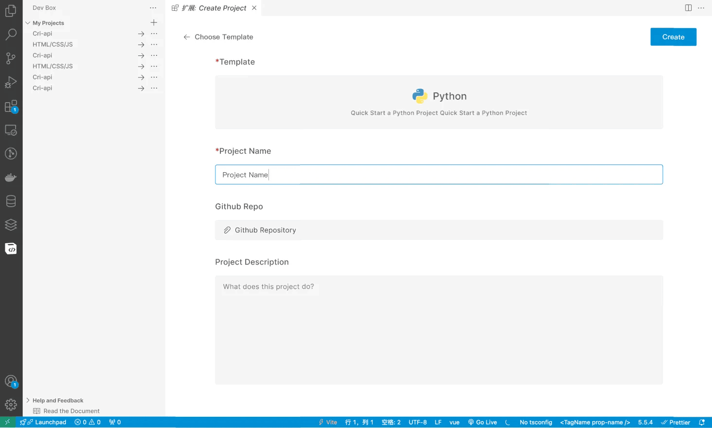The image size is (712, 428).
Task: Click the blue Create button
Action: (x=673, y=37)
